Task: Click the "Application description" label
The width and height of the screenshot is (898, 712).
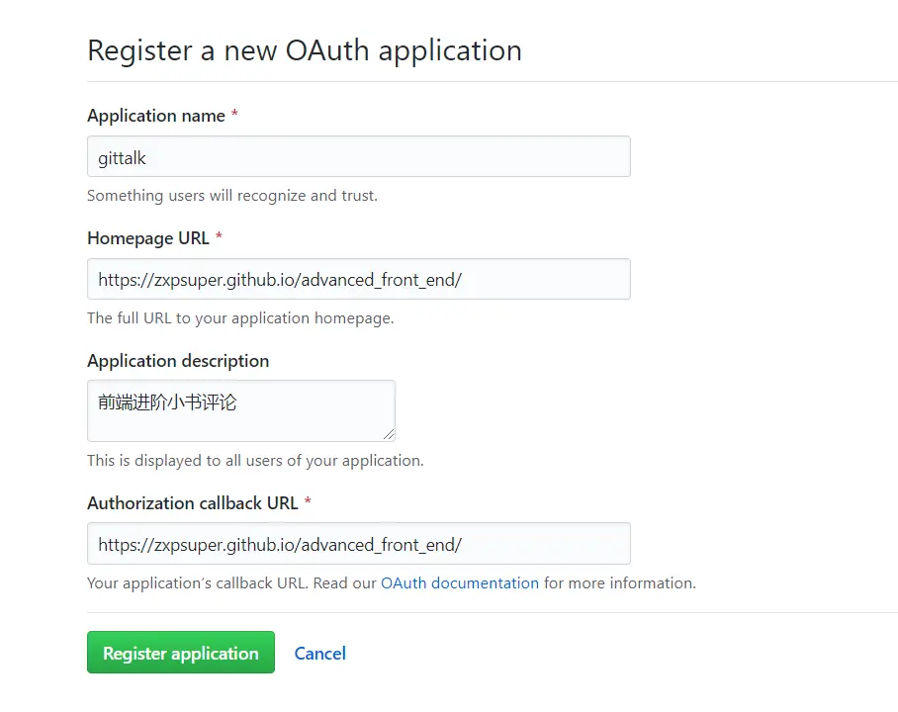Action: pos(178,361)
